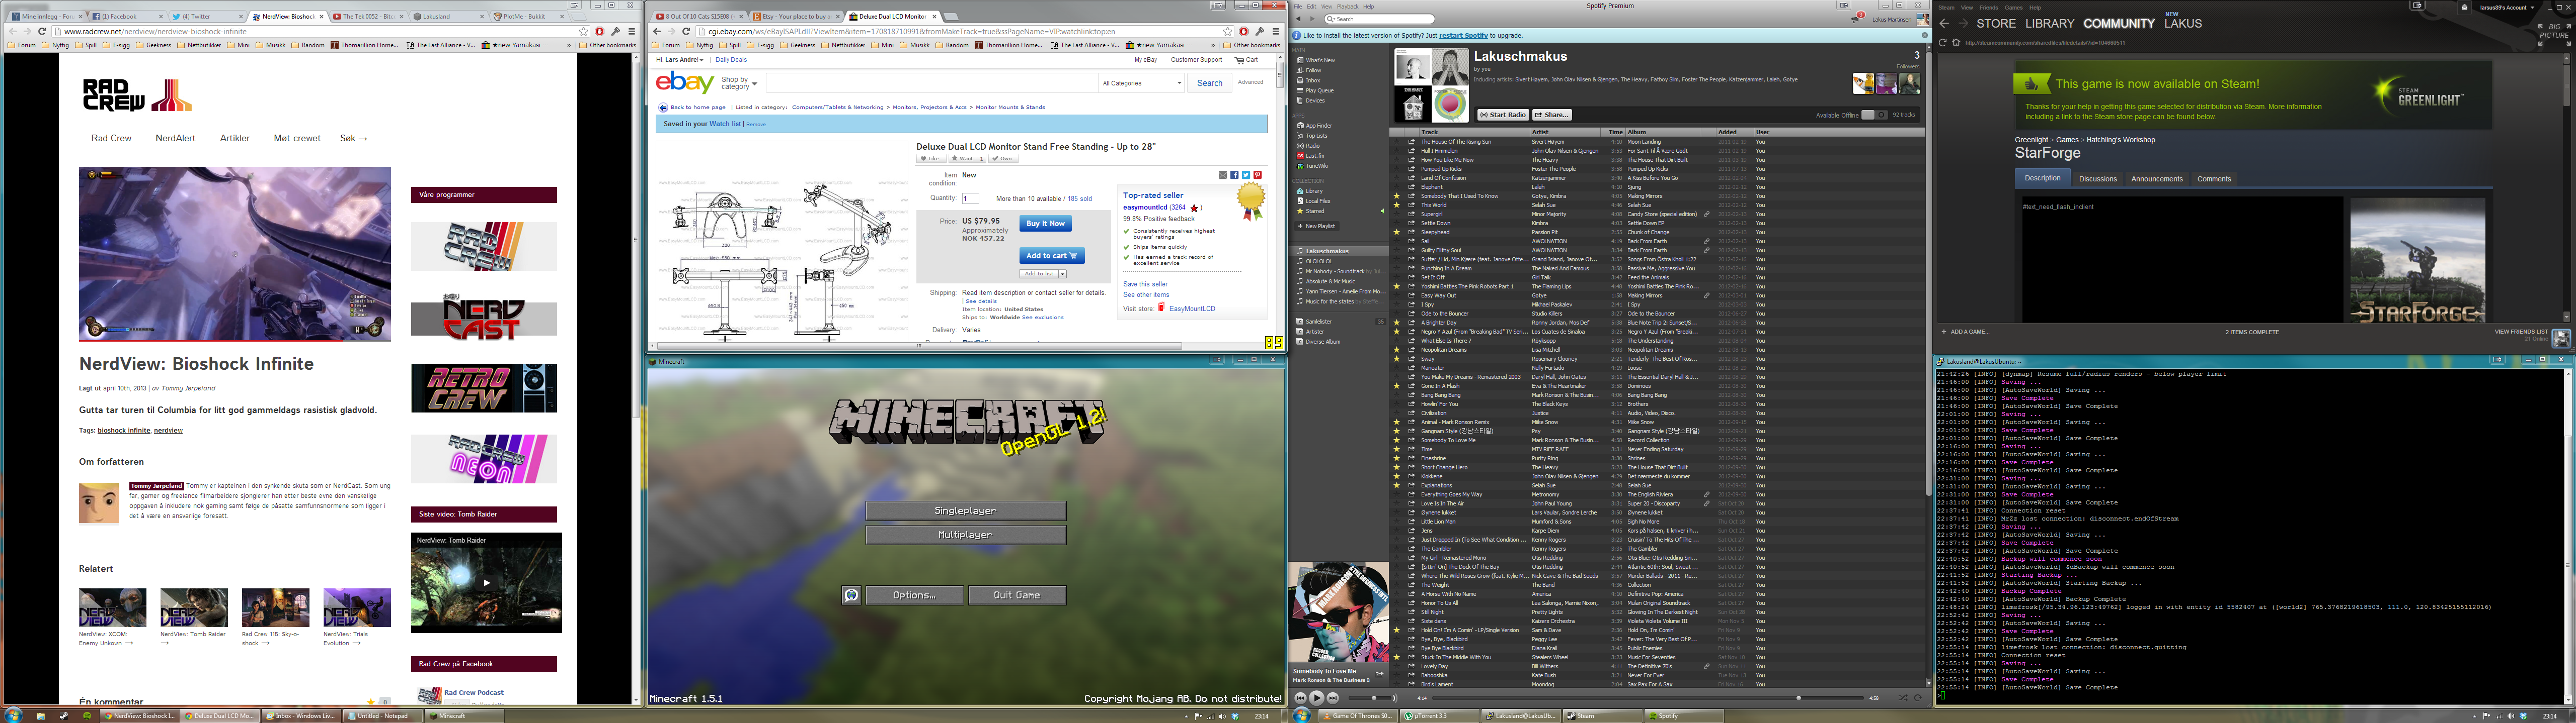Share eBay item via Pinterest icon
This screenshot has width=2576, height=723.
point(1258,175)
